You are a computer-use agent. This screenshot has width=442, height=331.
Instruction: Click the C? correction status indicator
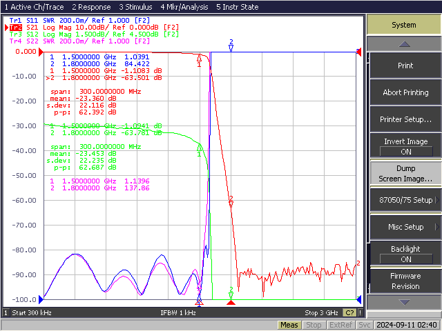tap(349, 312)
